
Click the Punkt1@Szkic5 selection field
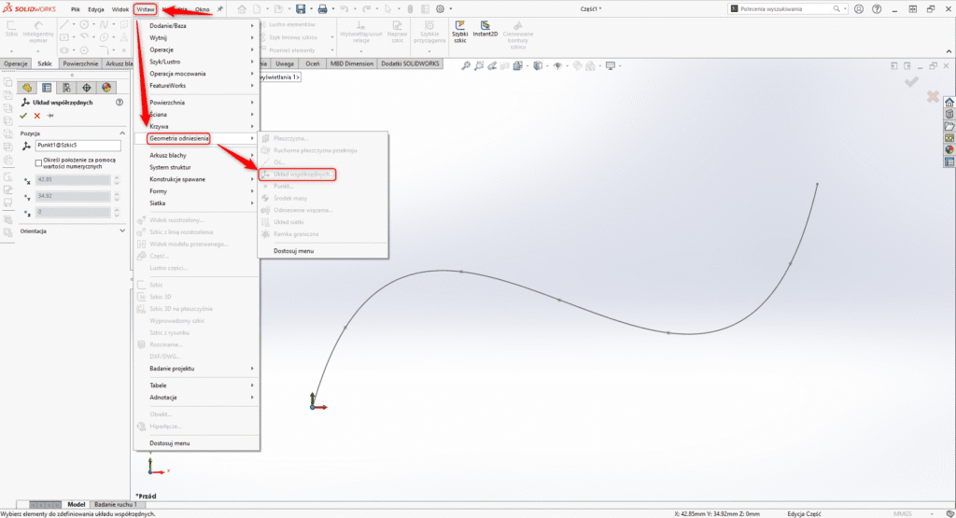coord(78,146)
